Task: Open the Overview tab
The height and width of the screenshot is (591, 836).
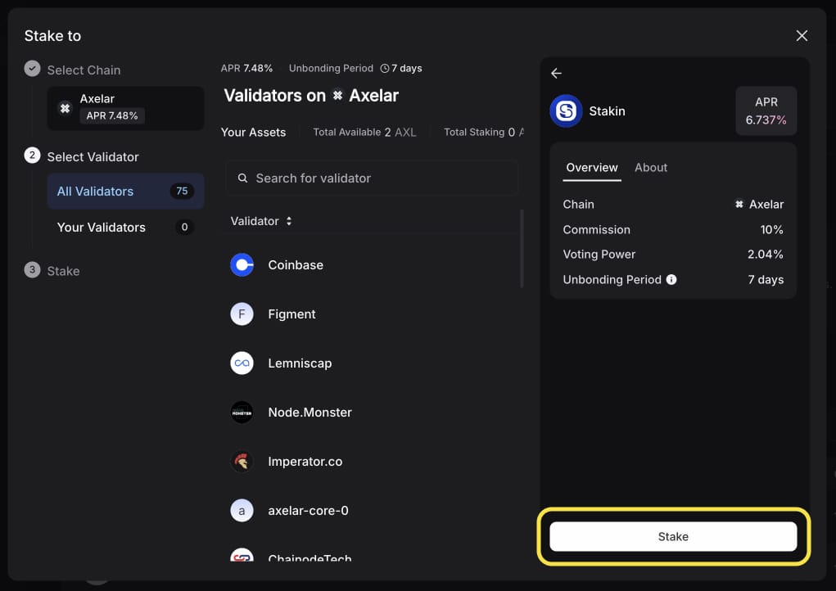Action: coord(592,167)
